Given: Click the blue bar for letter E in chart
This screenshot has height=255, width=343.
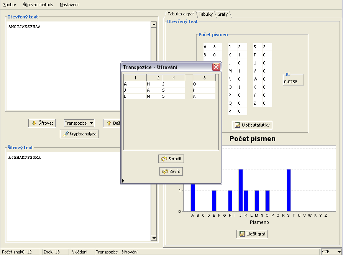Looking at the screenshot, I should (214, 201).
